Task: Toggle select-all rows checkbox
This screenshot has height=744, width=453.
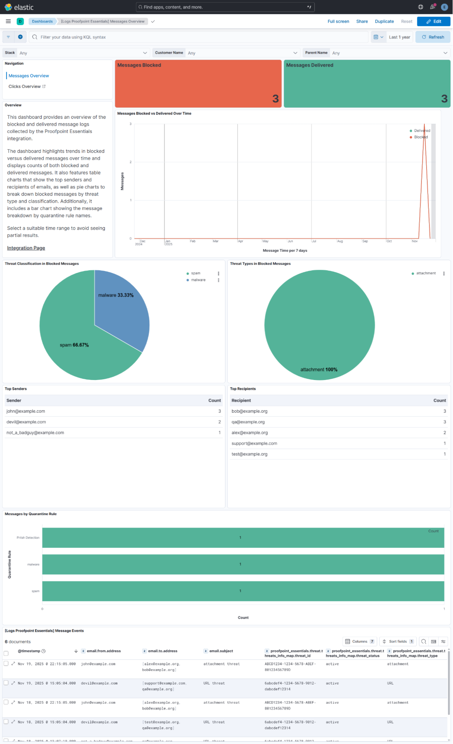Action: (x=6, y=653)
